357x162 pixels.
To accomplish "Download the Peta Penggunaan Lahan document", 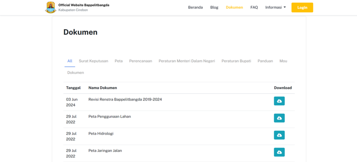I will [279, 118].
